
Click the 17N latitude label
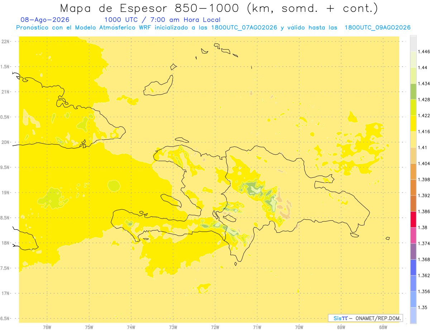pyautogui.click(x=5, y=293)
